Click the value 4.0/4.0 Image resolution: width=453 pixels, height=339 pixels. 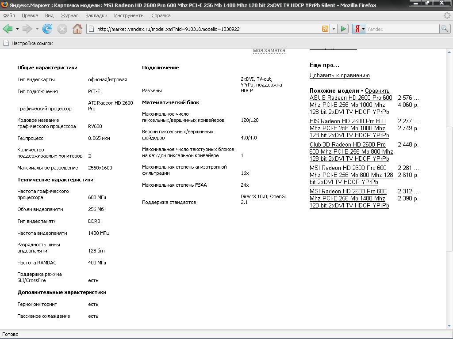click(x=249, y=138)
